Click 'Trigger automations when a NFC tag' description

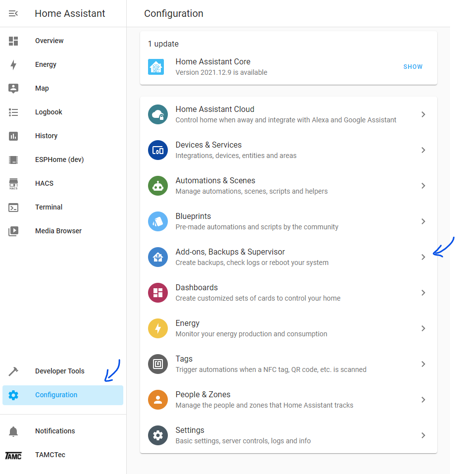pyautogui.click(x=271, y=369)
